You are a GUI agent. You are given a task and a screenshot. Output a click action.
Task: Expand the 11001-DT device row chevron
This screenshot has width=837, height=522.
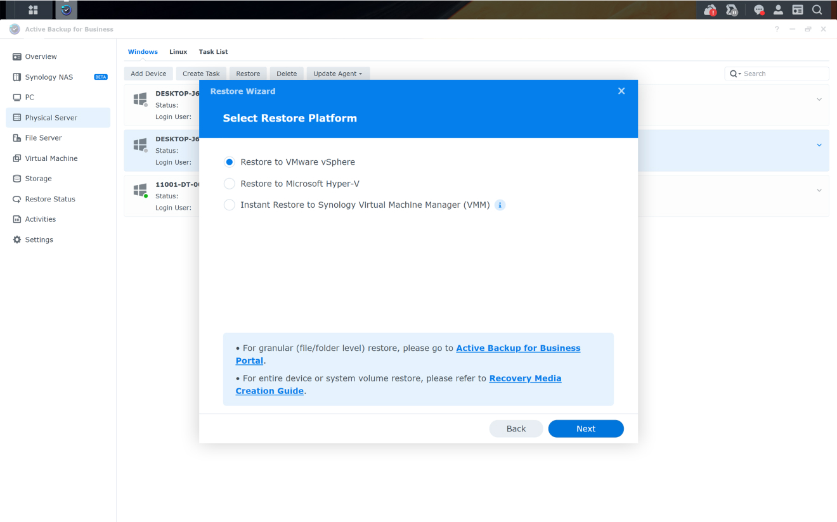click(x=819, y=189)
